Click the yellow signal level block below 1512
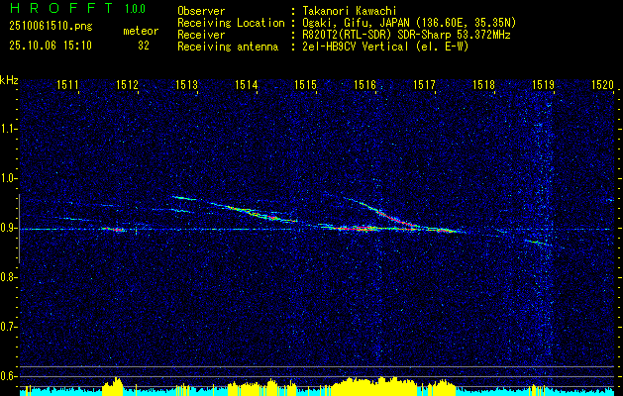Image resolution: width=623 pixels, height=396 pixels. (x=113, y=388)
